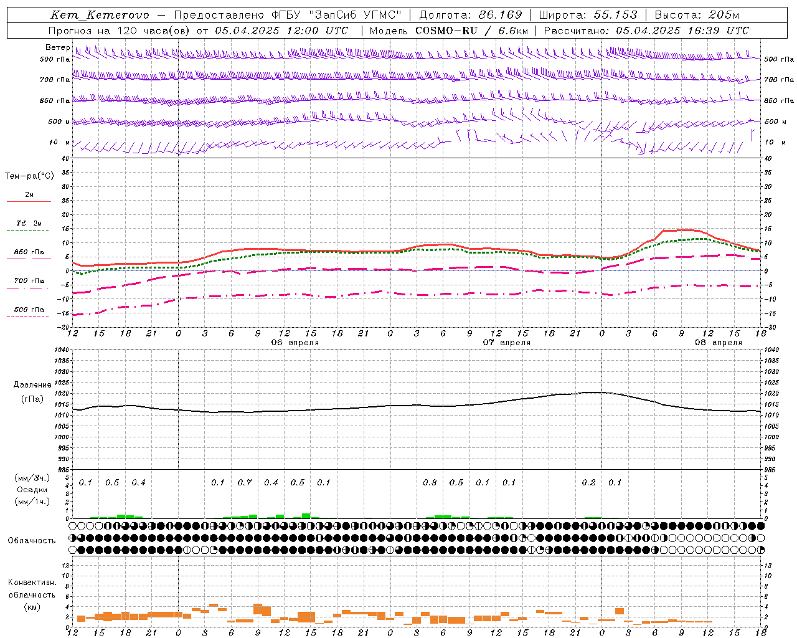Screen dimensions: 797x638
Task: Click the 'Конвективн.' panel label
Action: (32, 583)
